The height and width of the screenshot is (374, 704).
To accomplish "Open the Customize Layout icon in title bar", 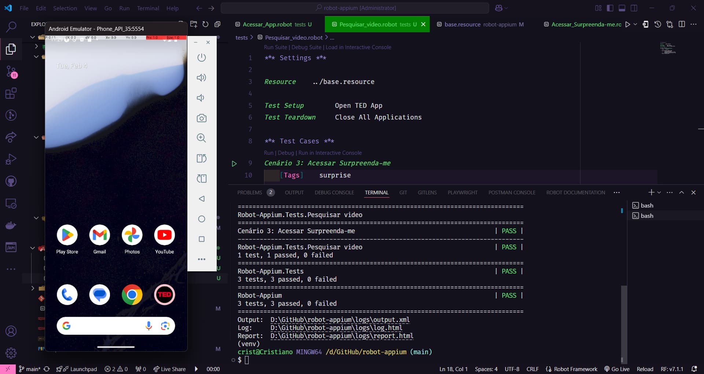I will click(x=598, y=8).
